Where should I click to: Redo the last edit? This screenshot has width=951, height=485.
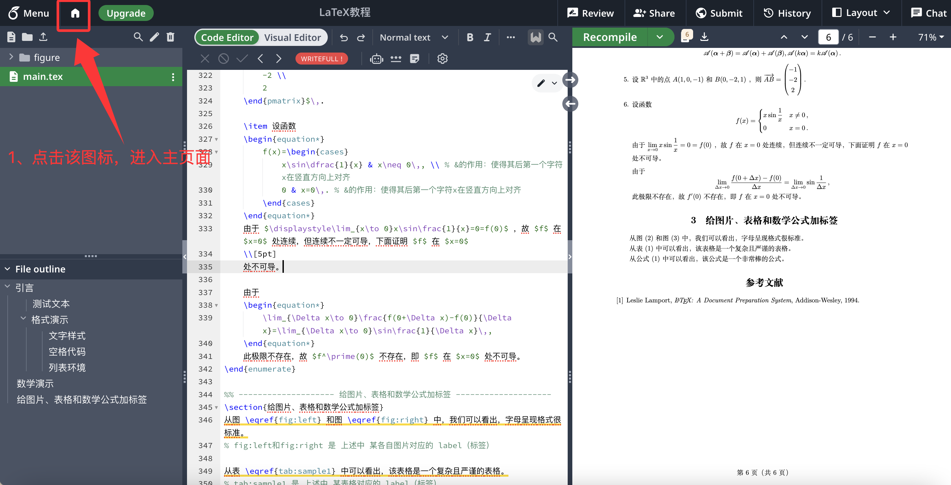pyautogui.click(x=361, y=37)
